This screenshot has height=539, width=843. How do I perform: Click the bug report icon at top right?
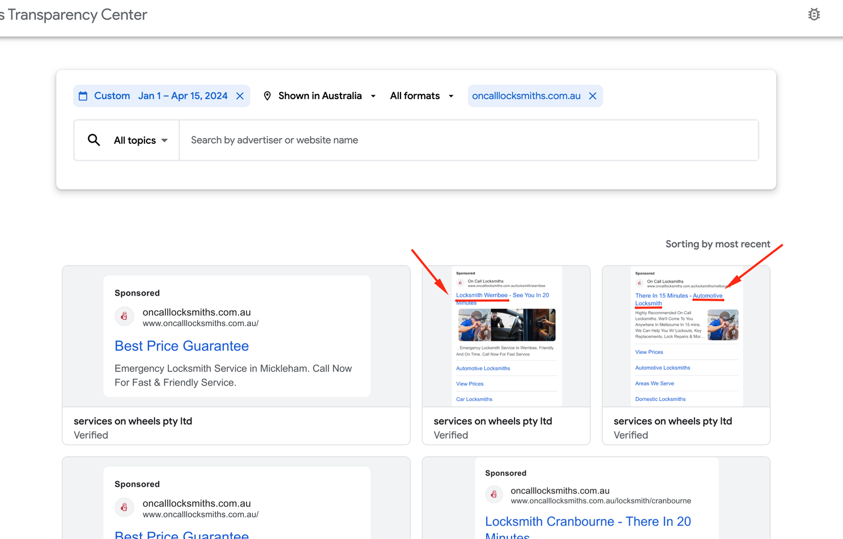pyautogui.click(x=814, y=15)
